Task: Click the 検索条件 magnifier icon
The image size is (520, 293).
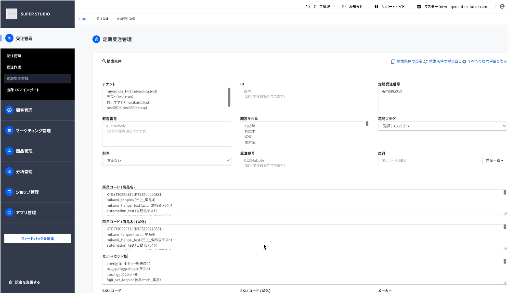Action: [104, 61]
